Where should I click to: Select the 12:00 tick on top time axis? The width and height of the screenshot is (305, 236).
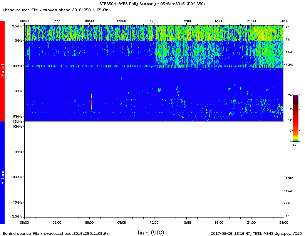coord(154,24)
